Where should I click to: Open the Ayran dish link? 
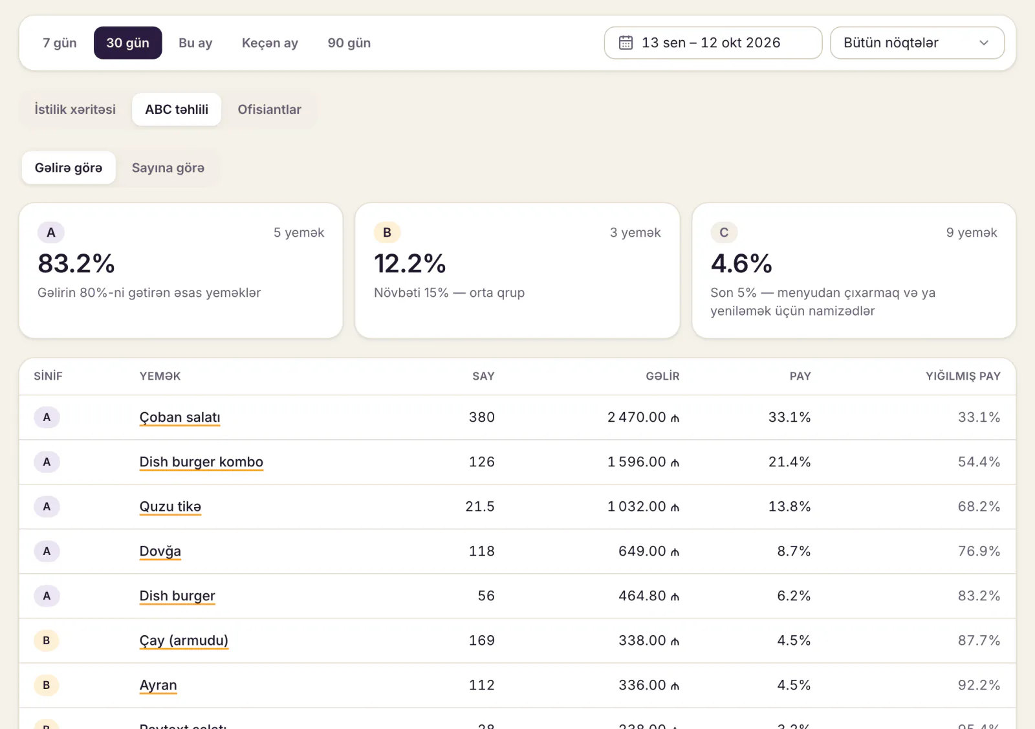(158, 685)
